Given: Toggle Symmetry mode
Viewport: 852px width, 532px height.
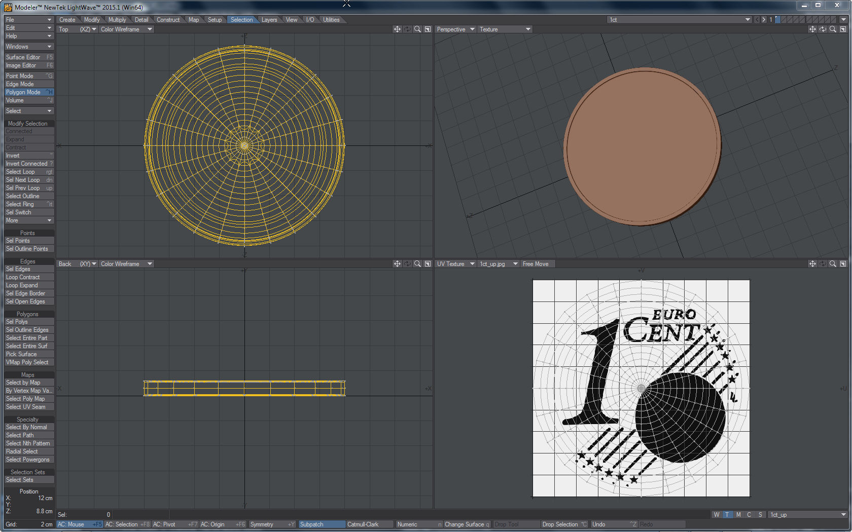Looking at the screenshot, I should pyautogui.click(x=272, y=524).
